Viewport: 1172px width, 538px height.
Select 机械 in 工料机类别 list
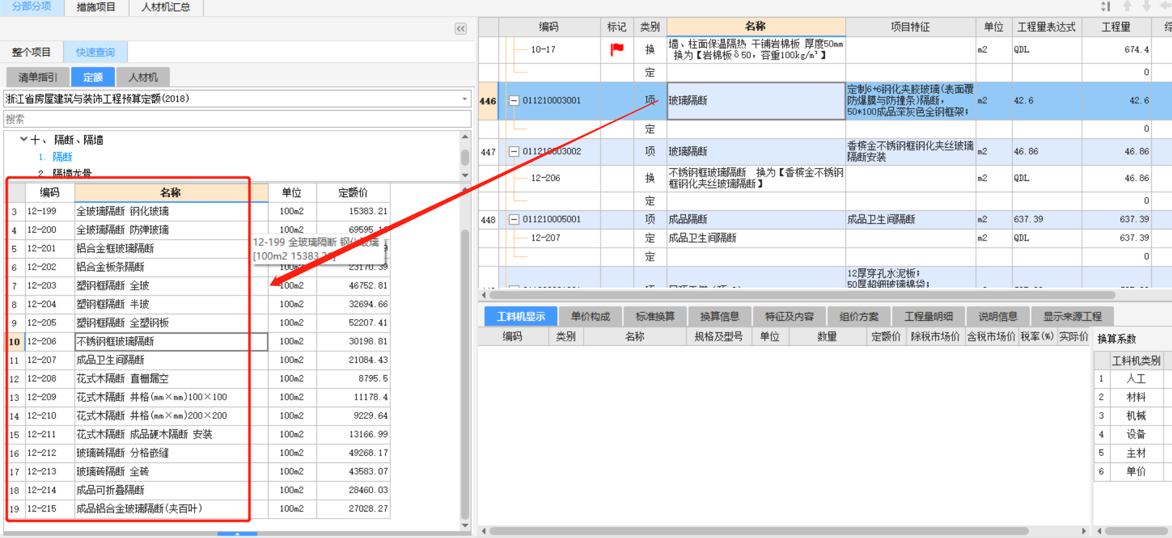pos(1136,416)
